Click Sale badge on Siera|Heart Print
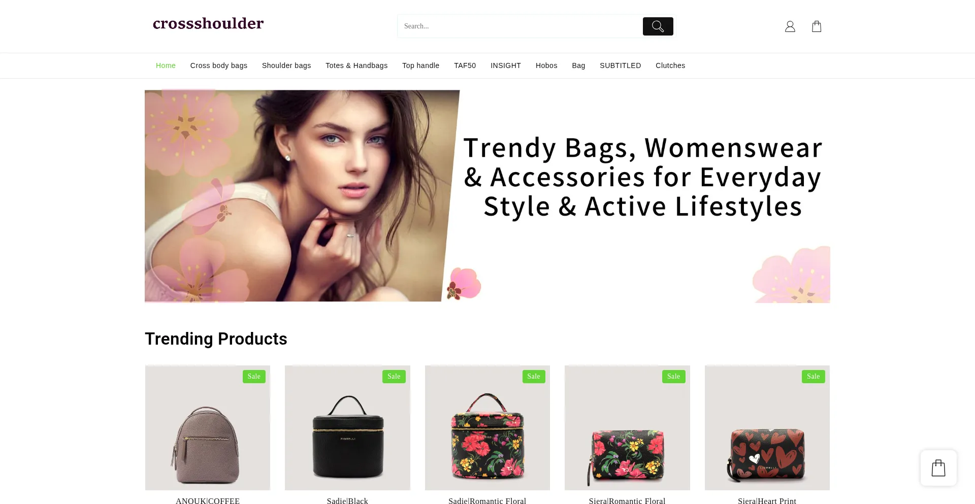 pos(813,377)
